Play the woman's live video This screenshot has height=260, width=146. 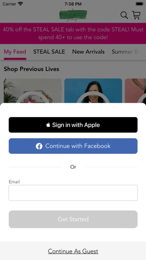(x=93, y=91)
